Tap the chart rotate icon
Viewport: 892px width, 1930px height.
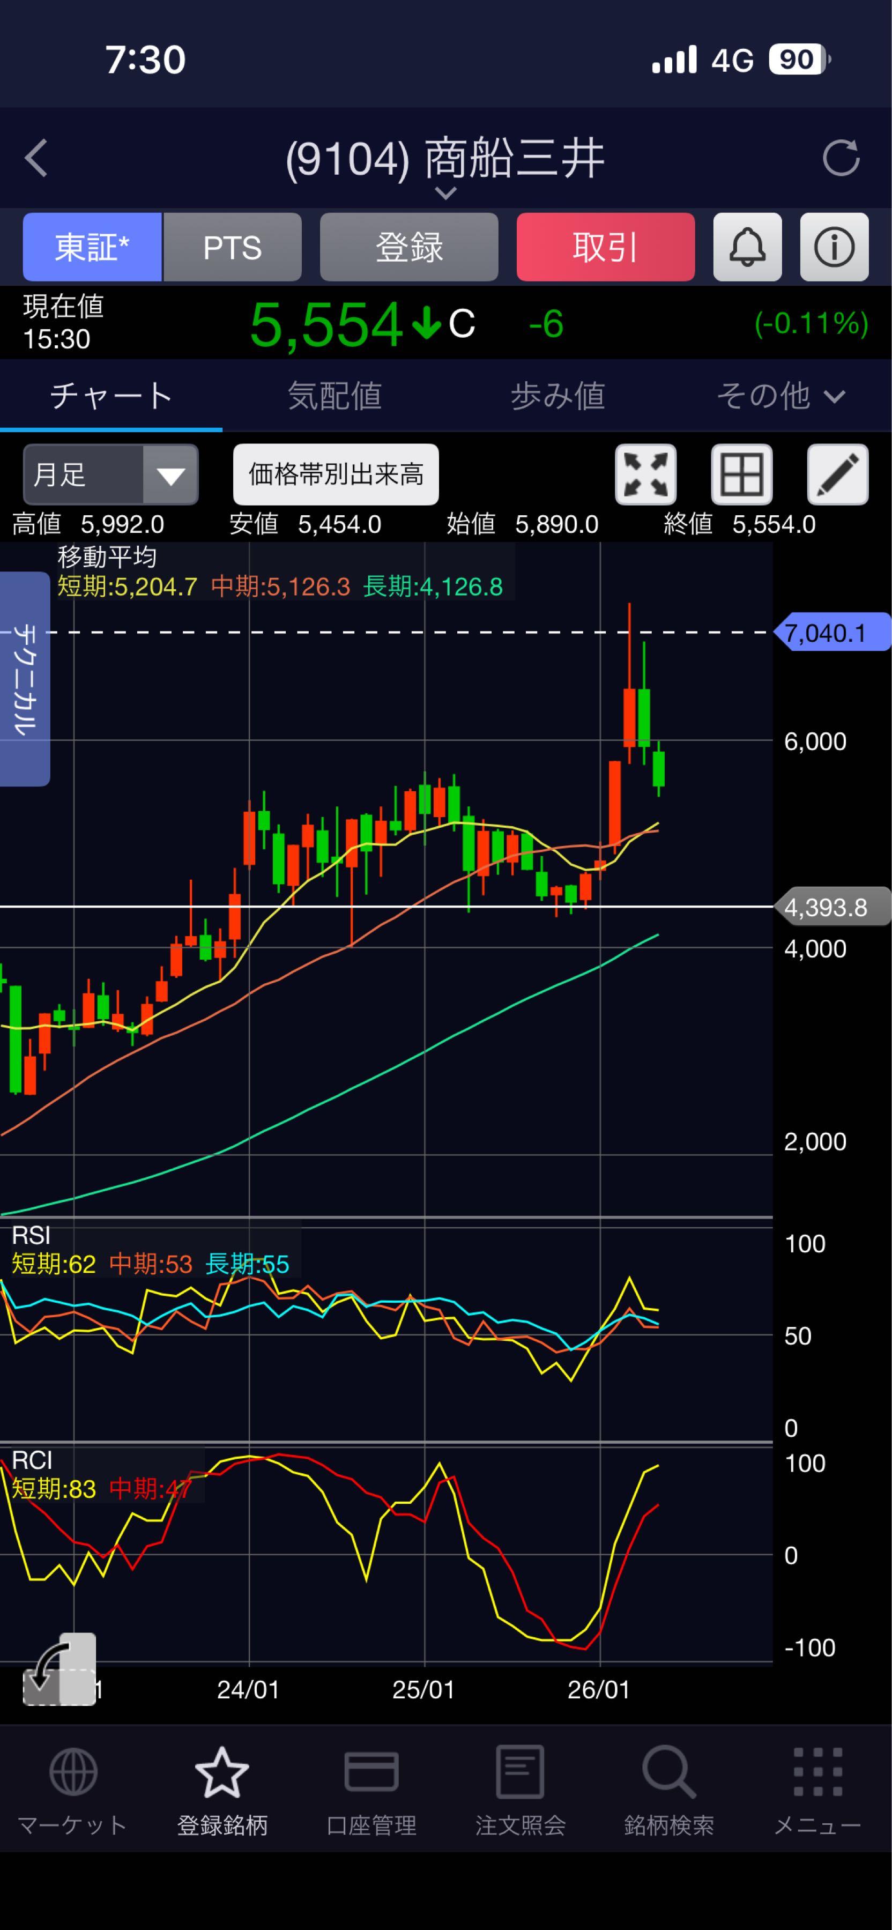59,1669
